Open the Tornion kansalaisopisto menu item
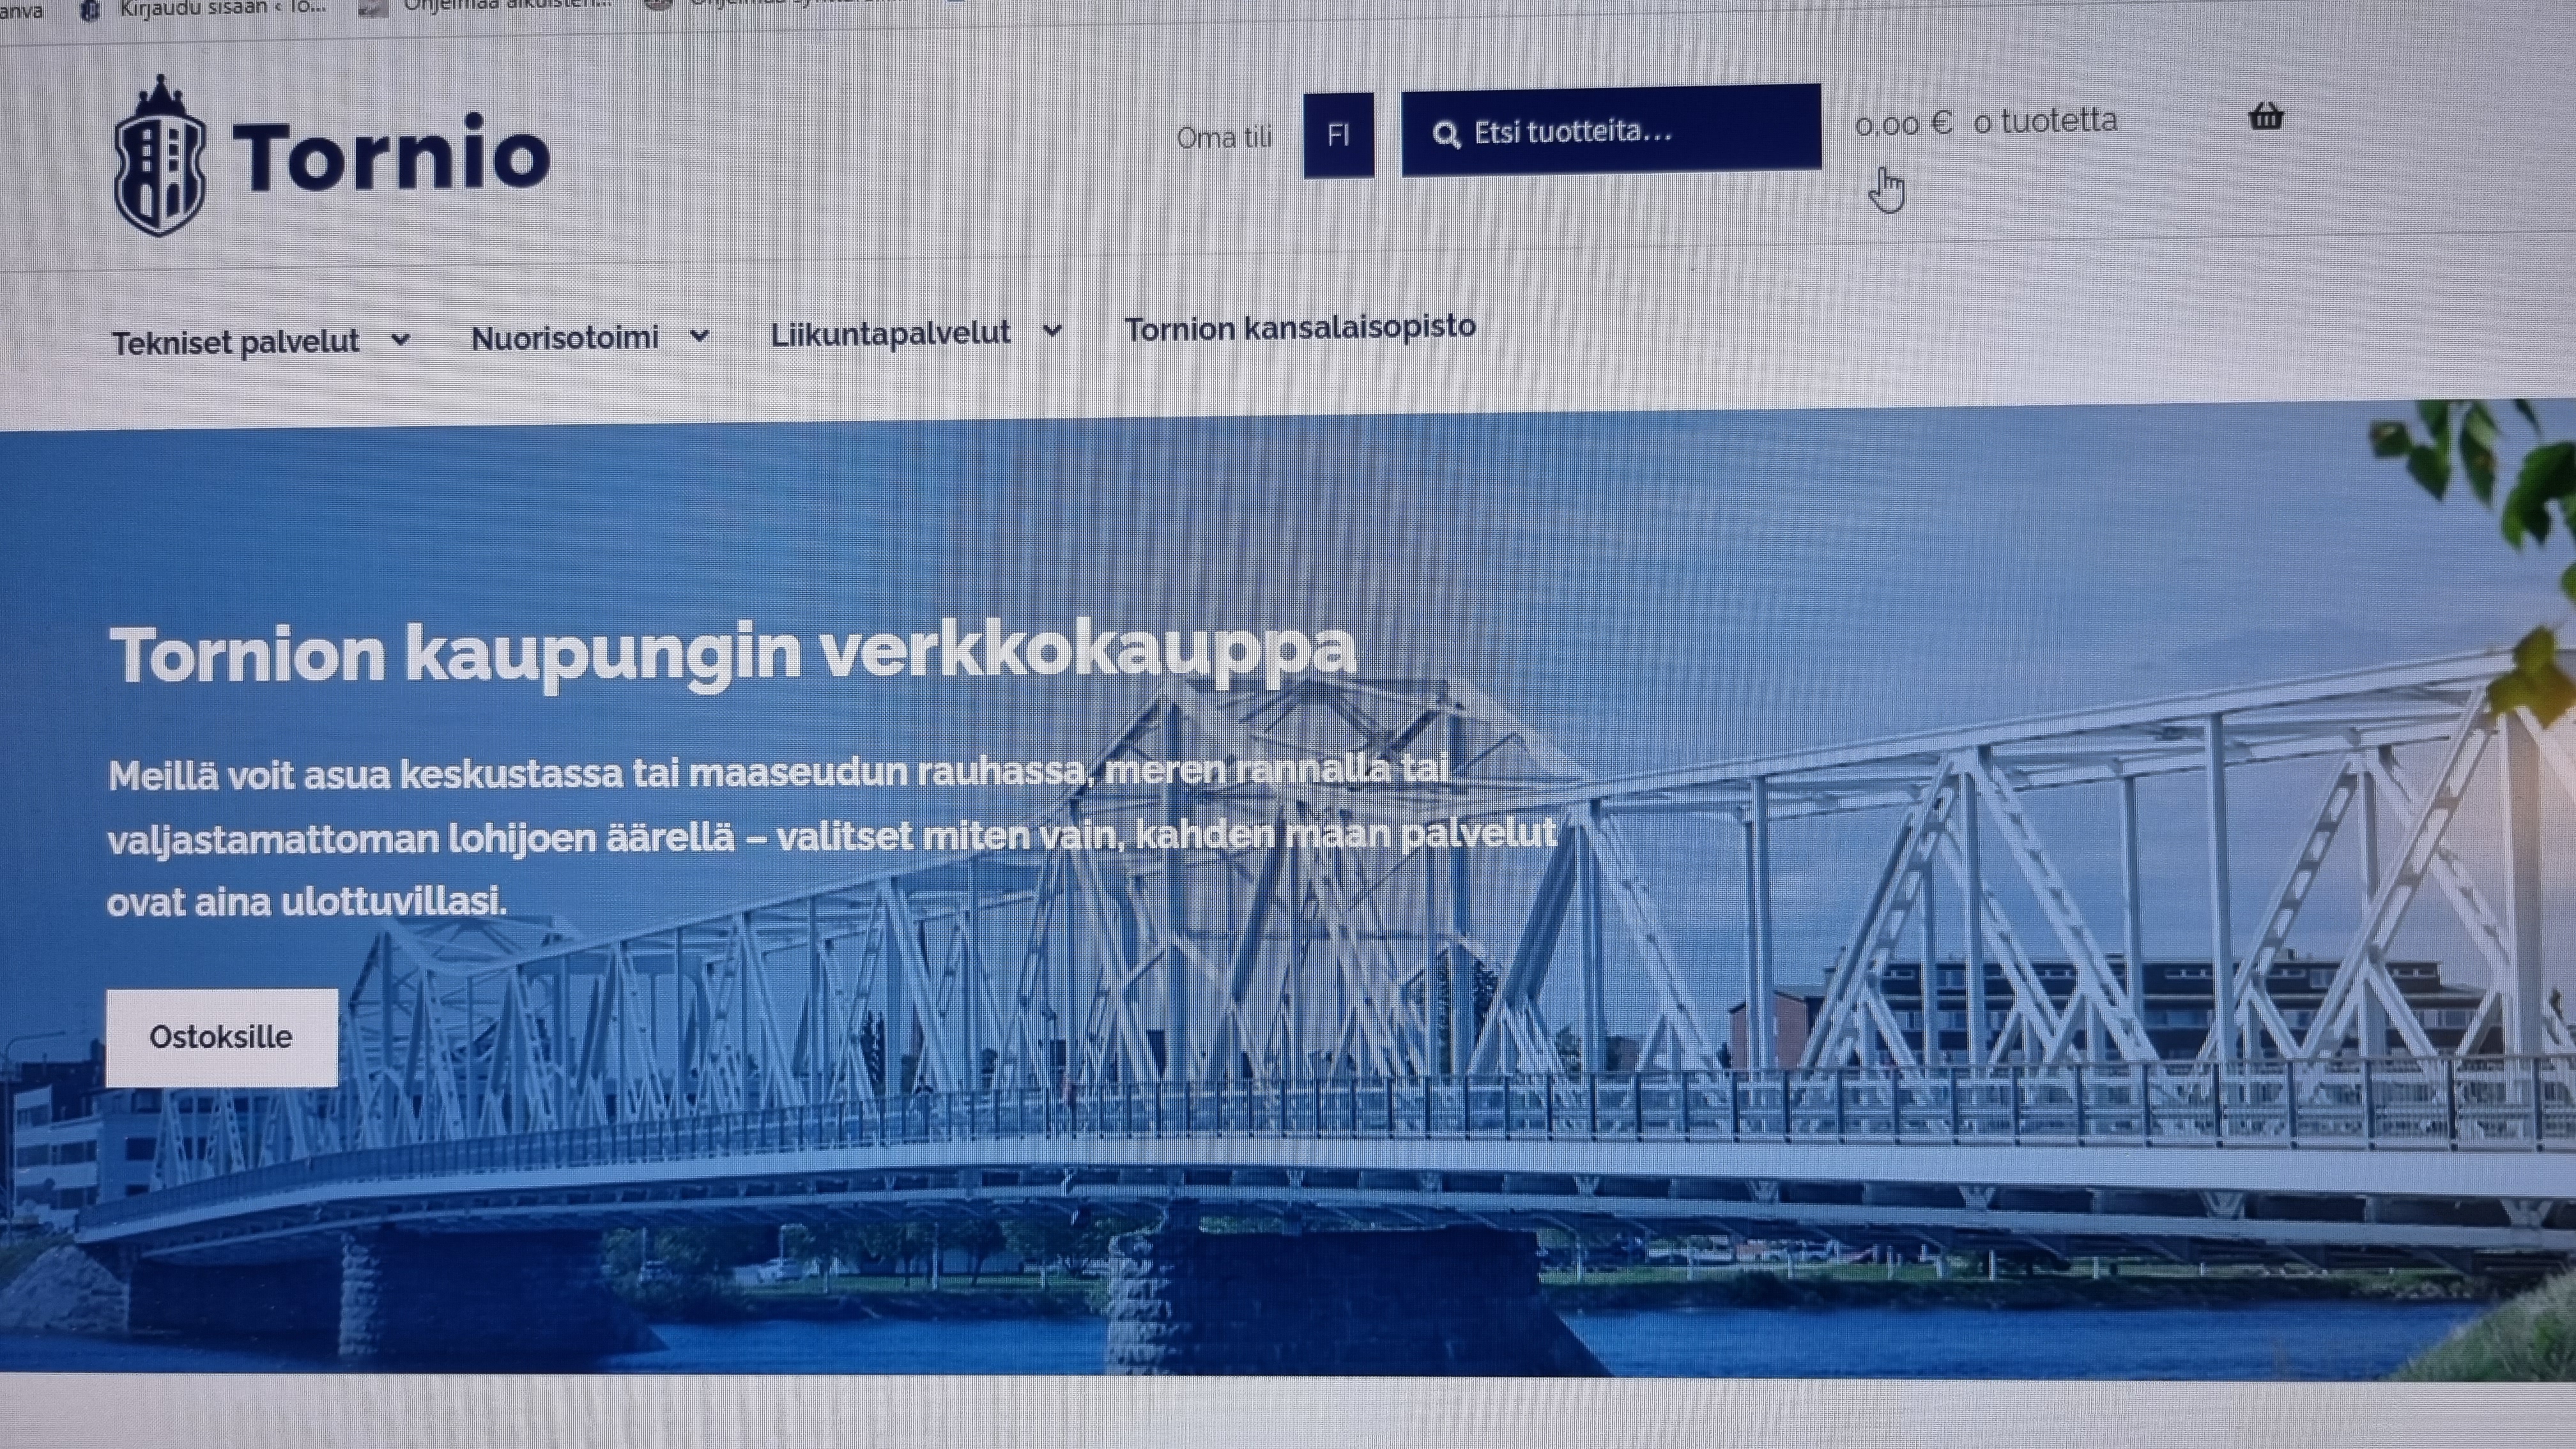 click(x=1300, y=327)
